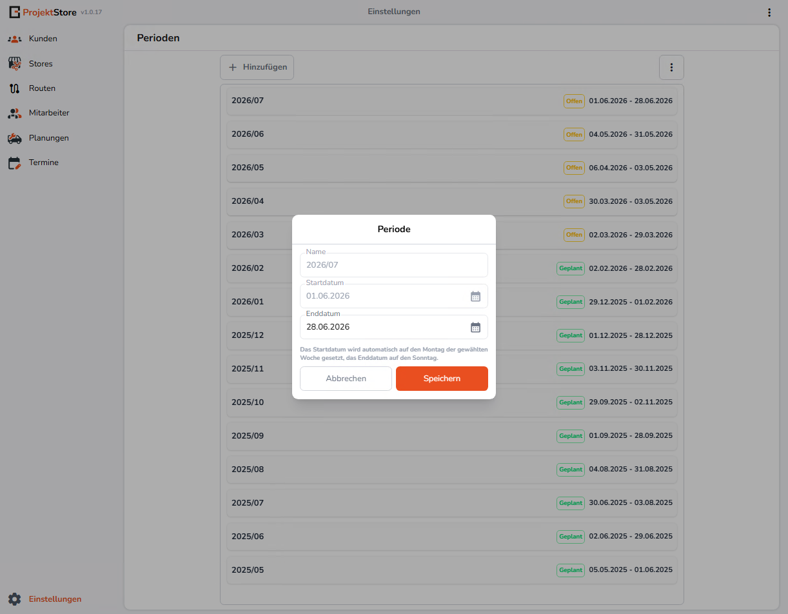This screenshot has height=614, width=788.
Task: Open the Routen menu item
Action: click(x=42, y=88)
